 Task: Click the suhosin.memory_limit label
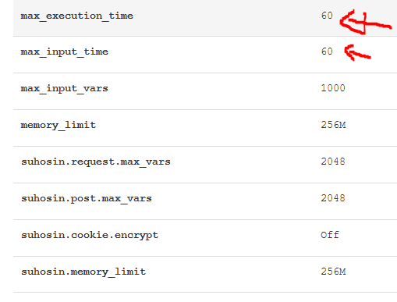point(83,272)
